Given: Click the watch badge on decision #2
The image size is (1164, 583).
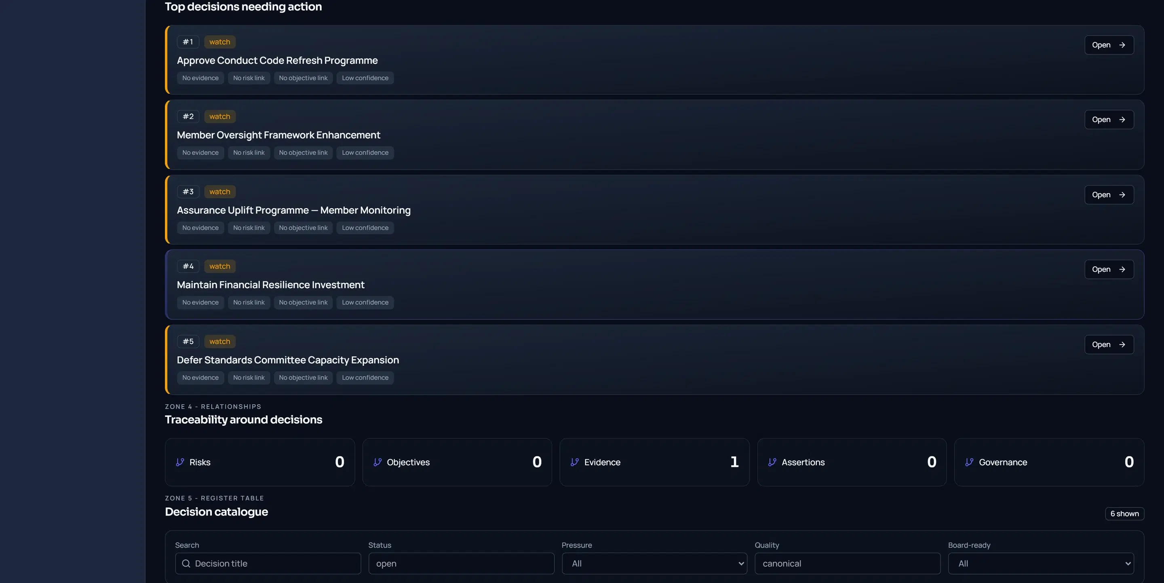Looking at the screenshot, I should tap(219, 116).
